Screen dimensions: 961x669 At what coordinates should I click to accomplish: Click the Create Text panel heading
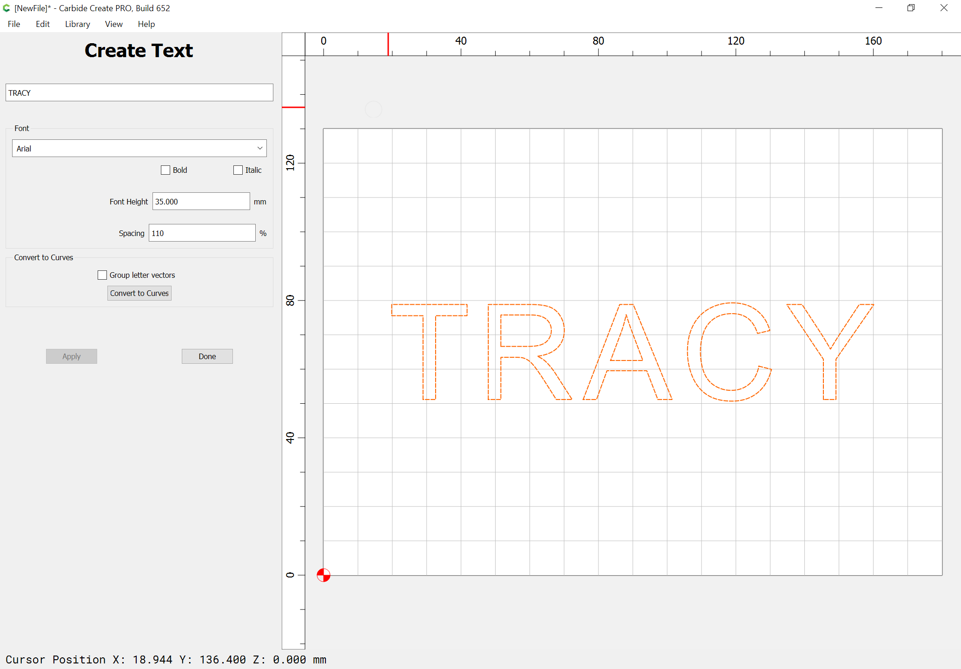click(139, 50)
